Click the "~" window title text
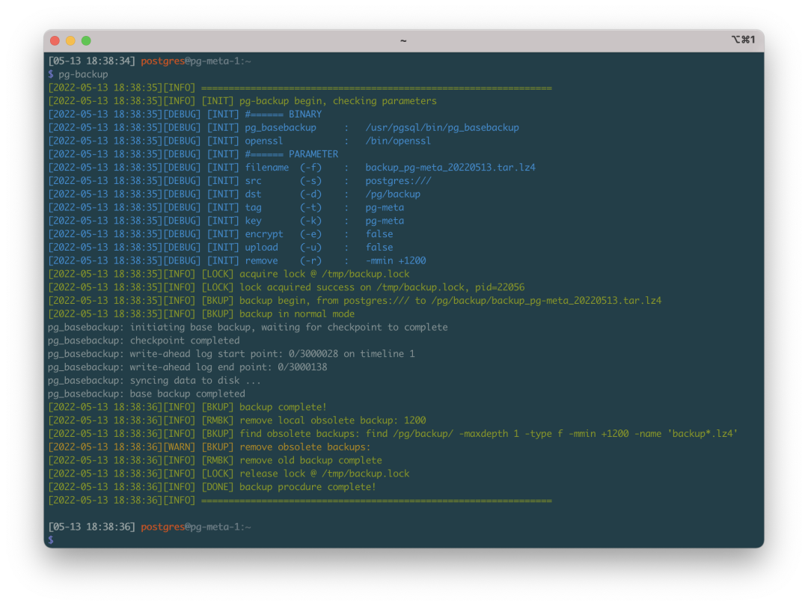This screenshot has height=606, width=808. coord(403,40)
